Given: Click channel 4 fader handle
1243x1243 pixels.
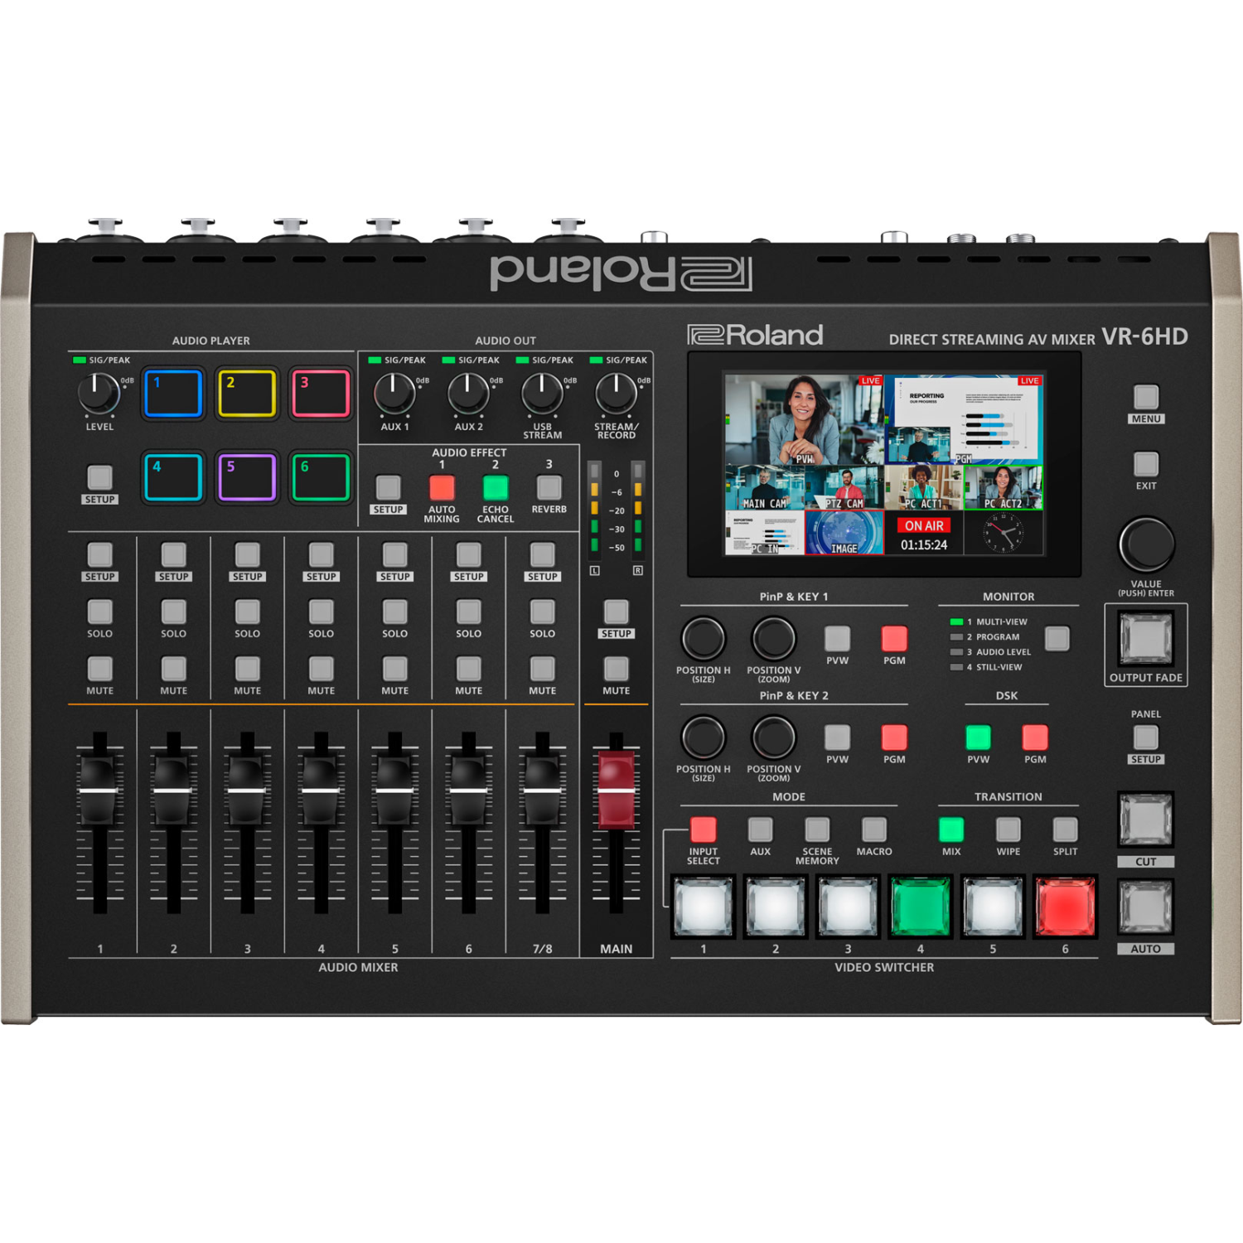Looking at the screenshot, I should (321, 790).
